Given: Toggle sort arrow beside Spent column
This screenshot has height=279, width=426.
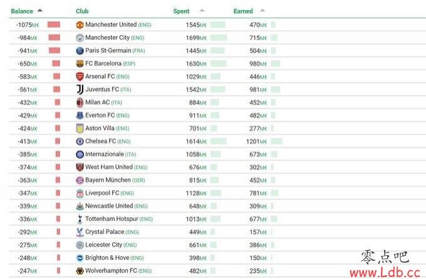Looking at the screenshot, I should (202, 11).
